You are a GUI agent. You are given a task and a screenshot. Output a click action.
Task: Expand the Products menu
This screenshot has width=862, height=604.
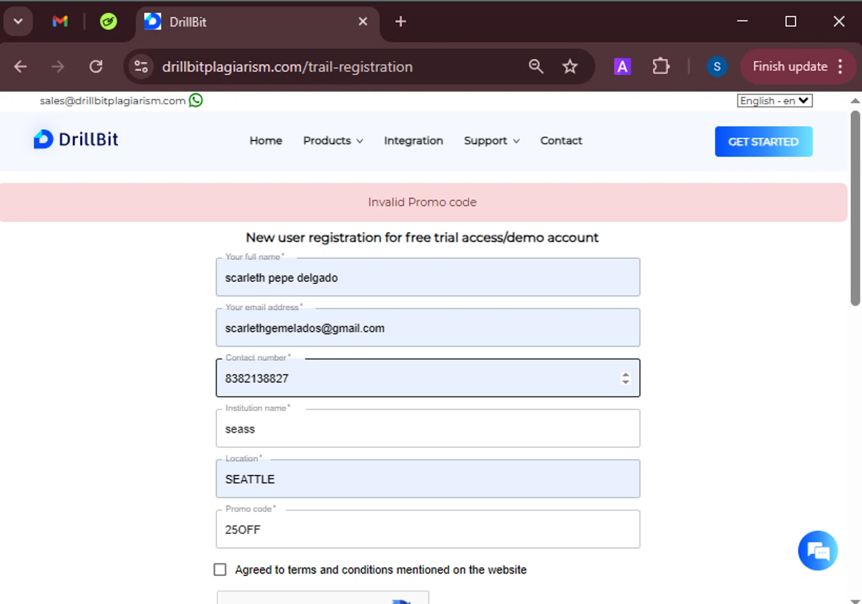333,141
